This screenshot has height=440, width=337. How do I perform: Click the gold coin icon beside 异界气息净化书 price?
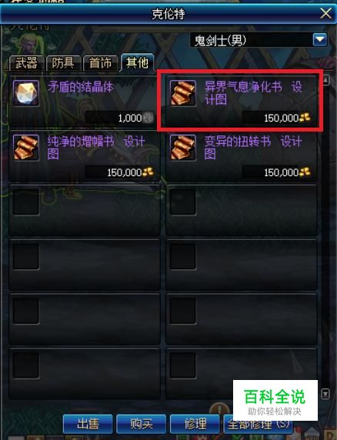point(305,118)
